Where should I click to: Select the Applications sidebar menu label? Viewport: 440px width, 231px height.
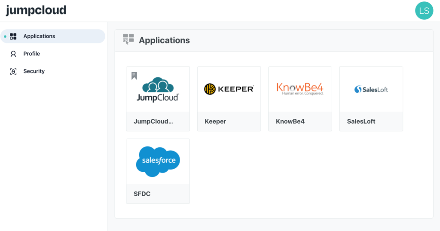[x=39, y=36]
